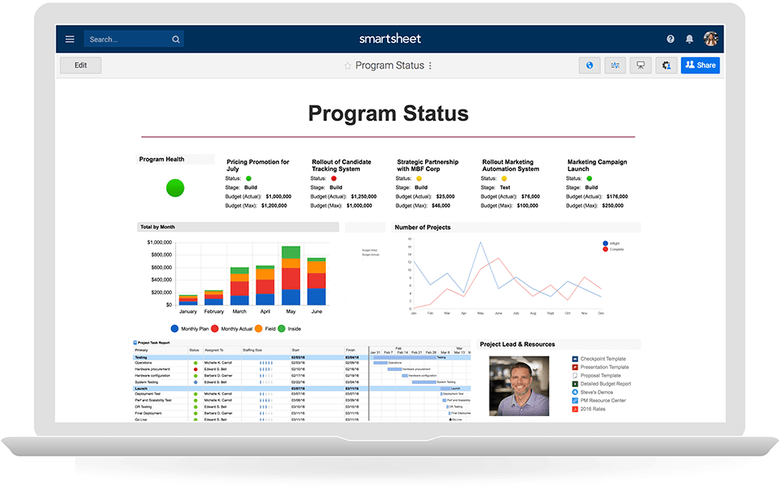Click the help question mark icon
Viewport: 780px width, 487px height.
(x=670, y=39)
